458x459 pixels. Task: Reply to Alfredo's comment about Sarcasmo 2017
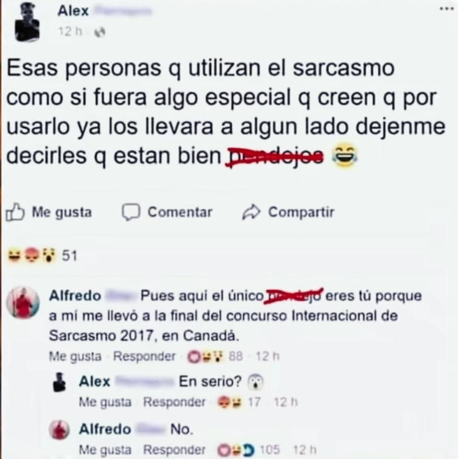pyautogui.click(x=144, y=357)
